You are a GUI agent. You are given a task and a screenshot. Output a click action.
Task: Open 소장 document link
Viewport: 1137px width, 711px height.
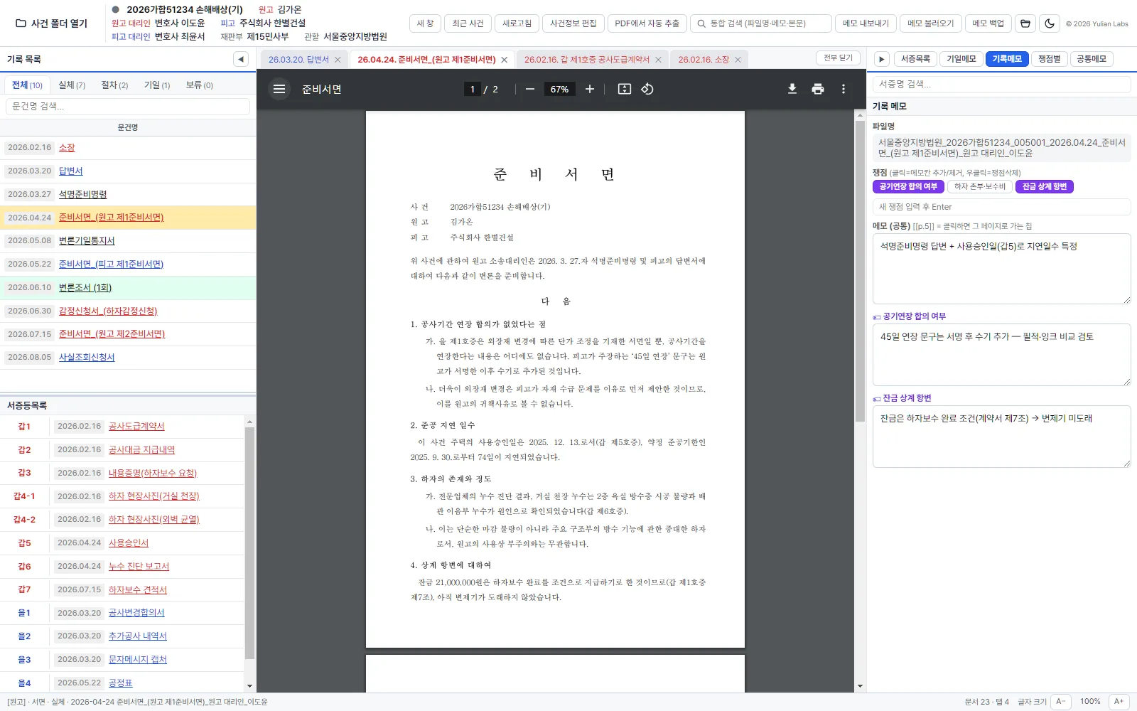67,148
